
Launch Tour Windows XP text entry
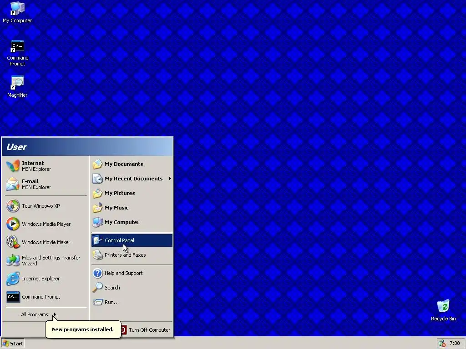[41, 206]
